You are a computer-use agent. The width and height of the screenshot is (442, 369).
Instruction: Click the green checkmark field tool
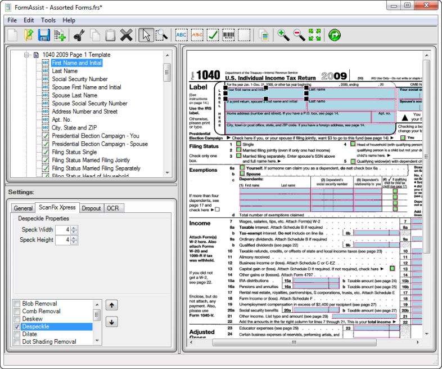click(x=213, y=35)
